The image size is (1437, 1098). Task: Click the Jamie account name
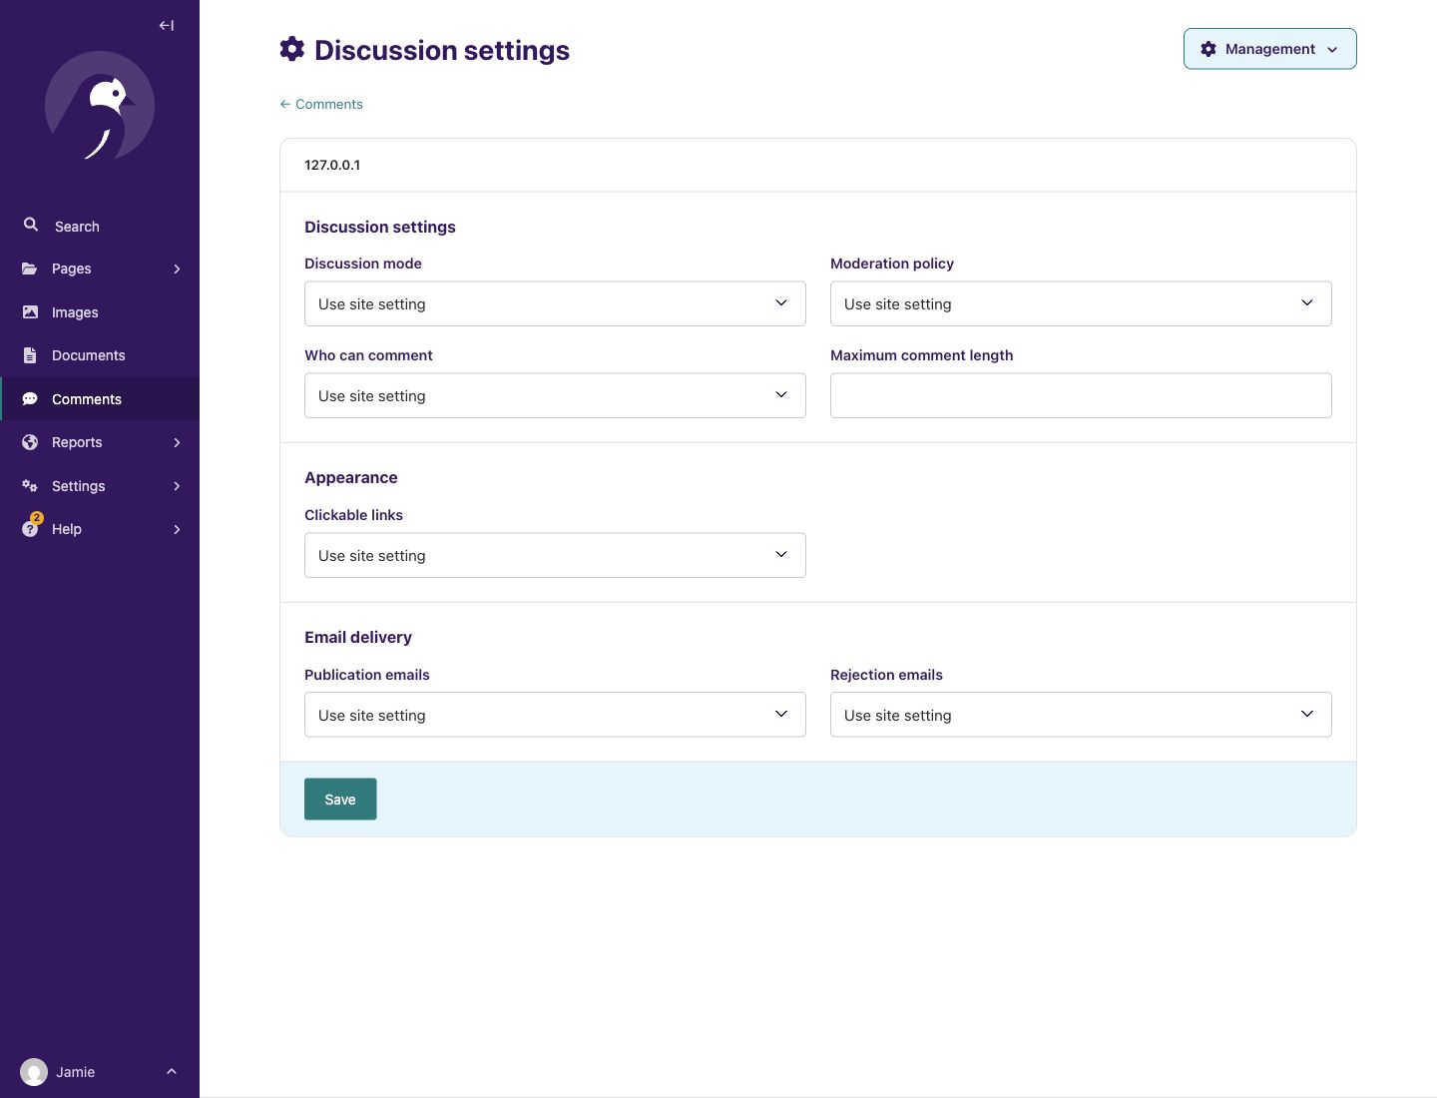pos(76,1072)
